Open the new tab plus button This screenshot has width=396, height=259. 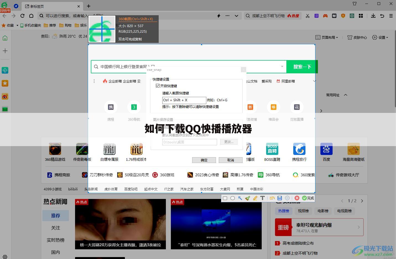pos(89,6)
